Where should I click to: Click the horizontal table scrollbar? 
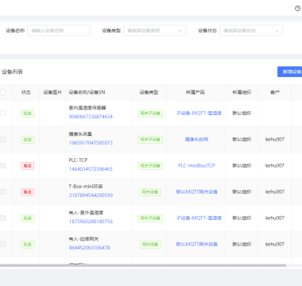(143, 265)
